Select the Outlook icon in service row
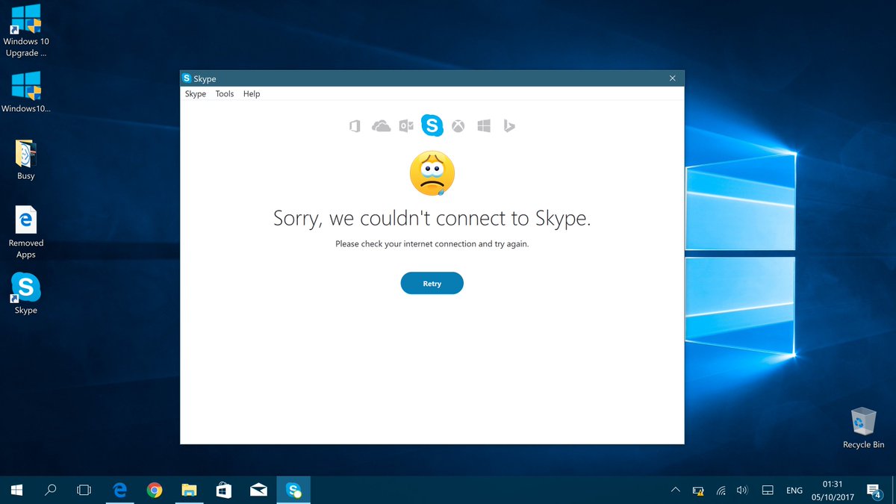 coord(406,126)
